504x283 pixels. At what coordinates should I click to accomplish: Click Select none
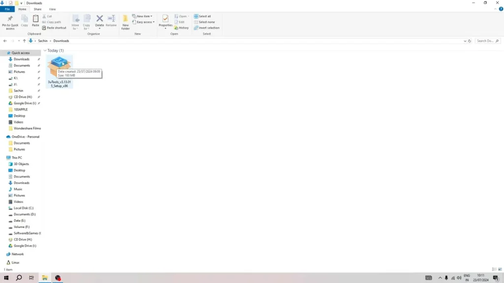[x=204, y=22]
